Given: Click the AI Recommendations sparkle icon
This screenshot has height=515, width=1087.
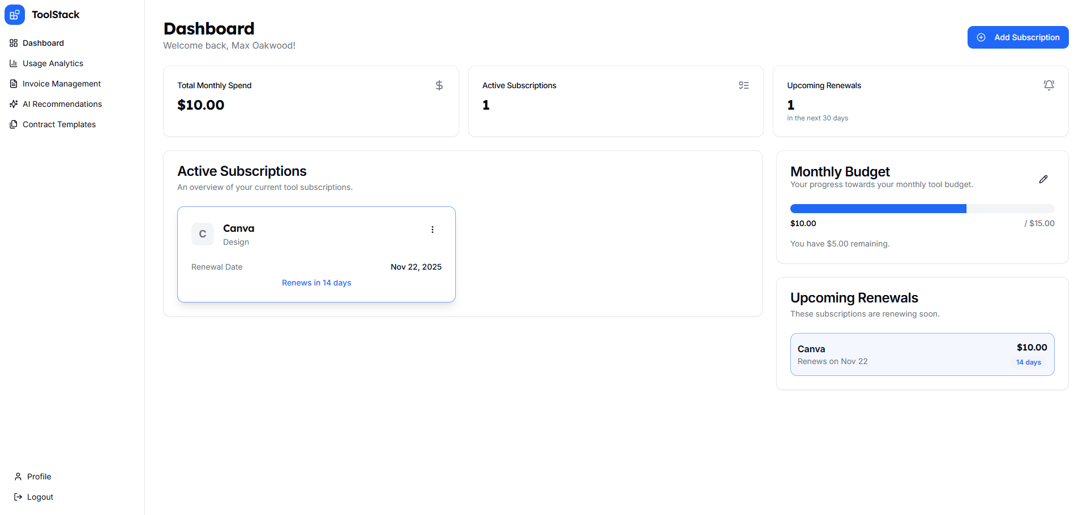Looking at the screenshot, I should pos(13,104).
